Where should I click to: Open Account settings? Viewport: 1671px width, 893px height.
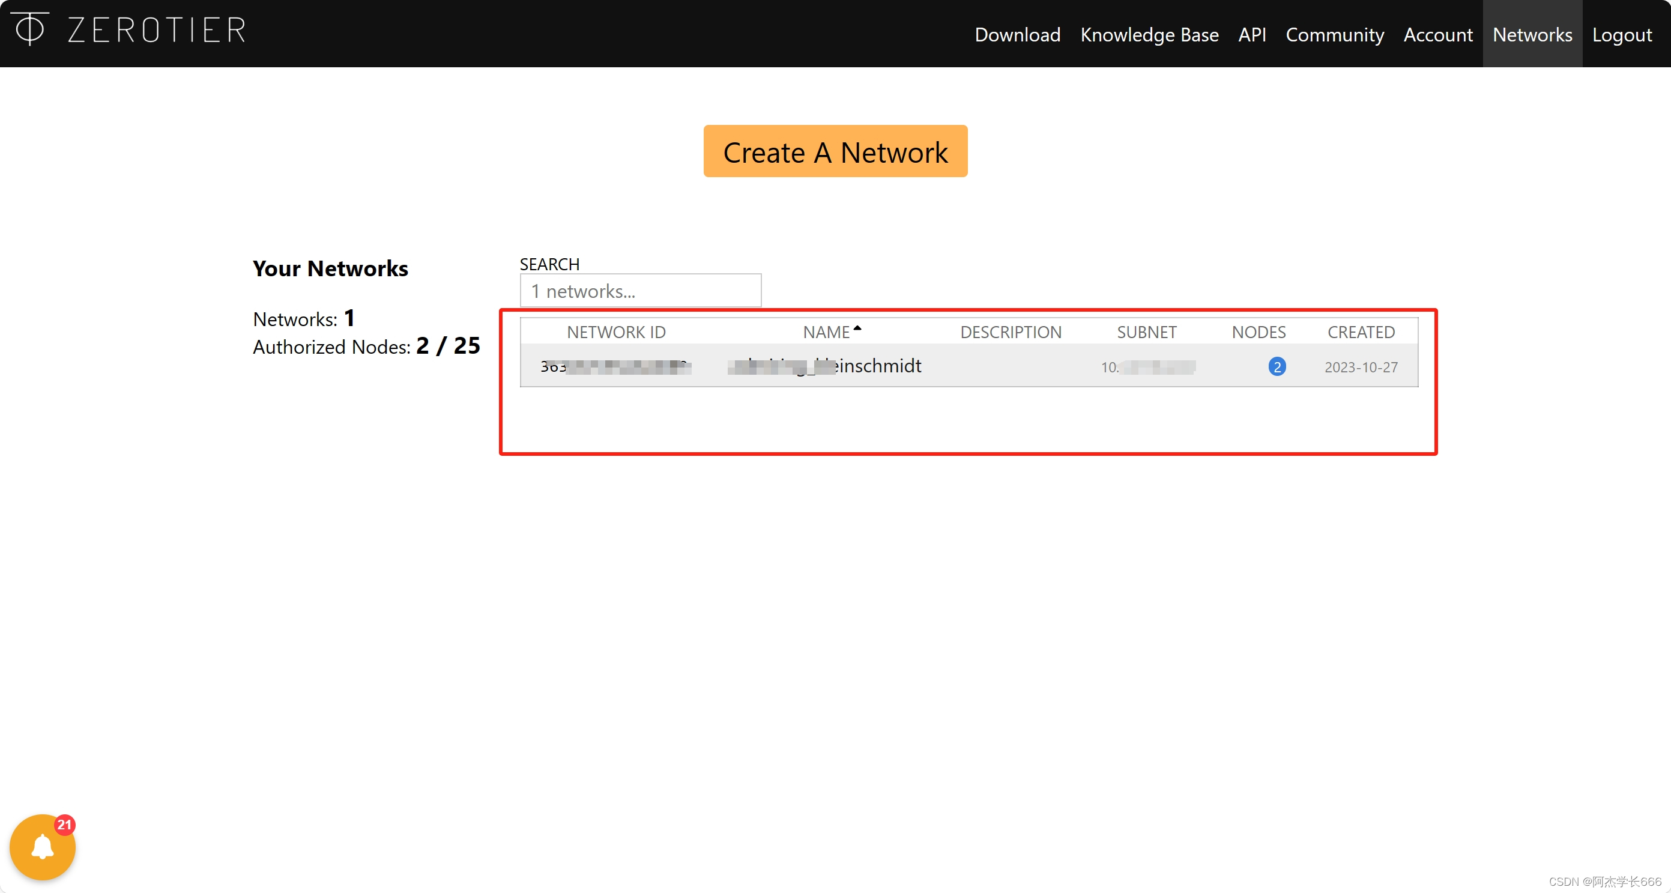coord(1437,34)
